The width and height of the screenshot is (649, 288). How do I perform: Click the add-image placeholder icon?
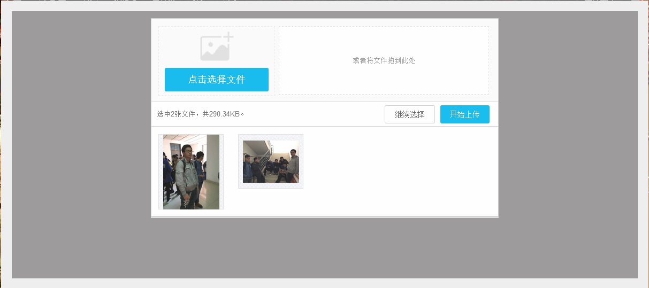pos(217,47)
